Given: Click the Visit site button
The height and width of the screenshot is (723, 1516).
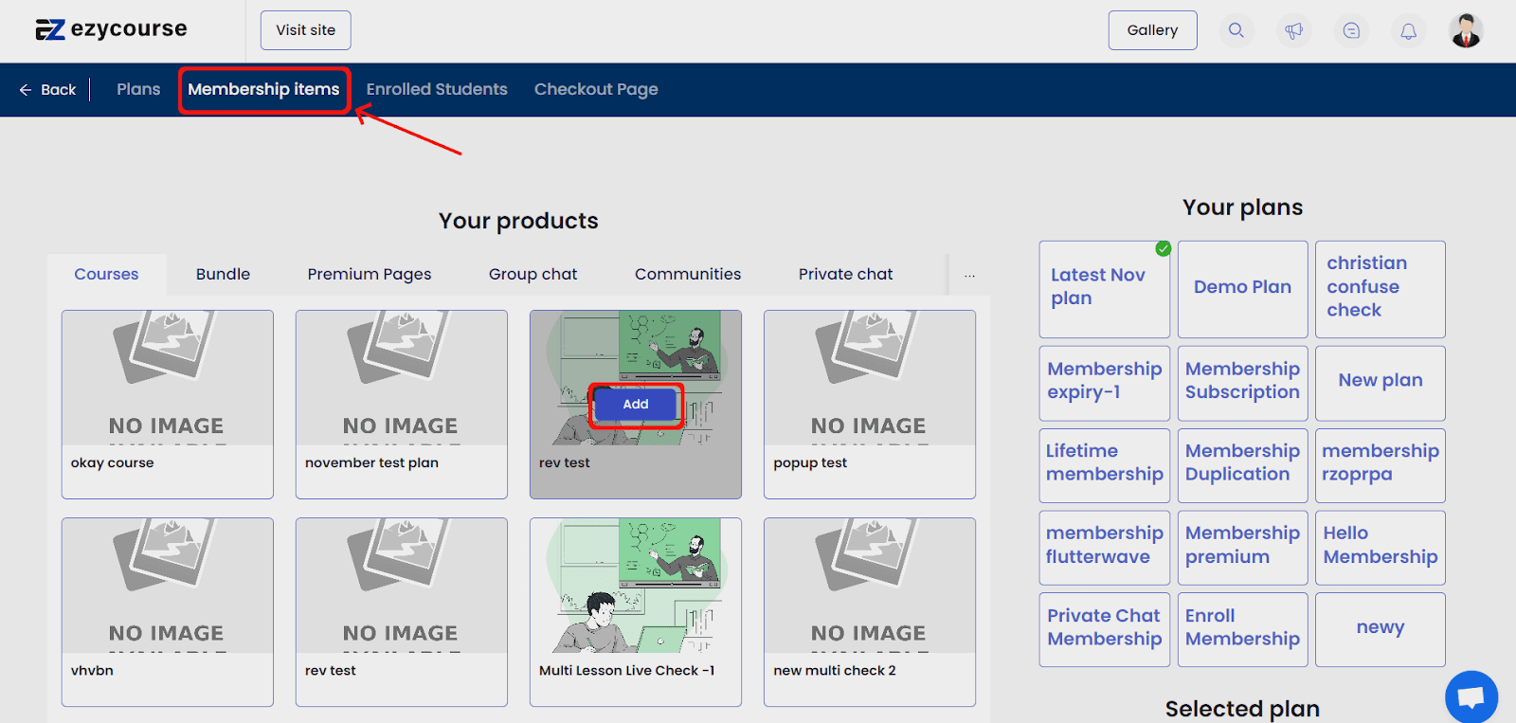Looking at the screenshot, I should [305, 30].
